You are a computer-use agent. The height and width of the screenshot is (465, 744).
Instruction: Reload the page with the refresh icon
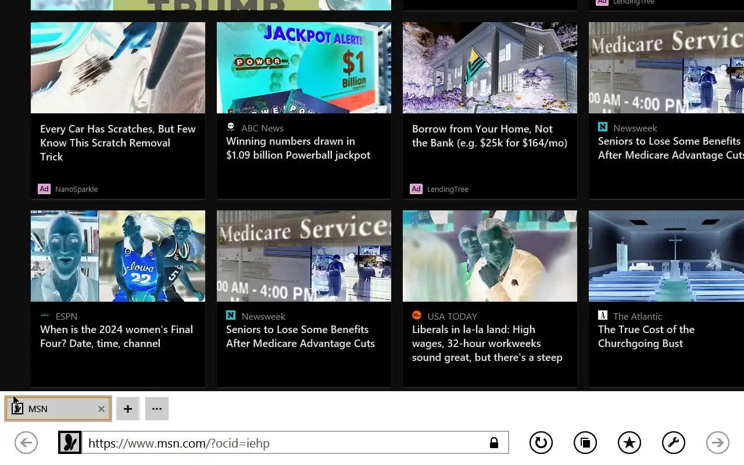coord(541,443)
